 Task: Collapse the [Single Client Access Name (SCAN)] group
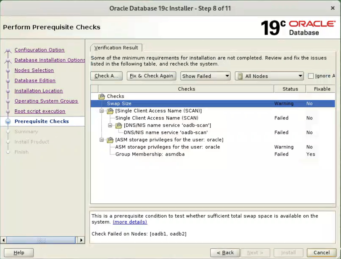(x=102, y=111)
